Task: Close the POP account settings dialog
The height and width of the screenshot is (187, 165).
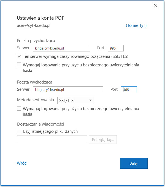Action: 156,6
